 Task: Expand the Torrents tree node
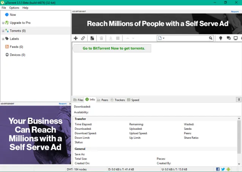click(x=3, y=31)
